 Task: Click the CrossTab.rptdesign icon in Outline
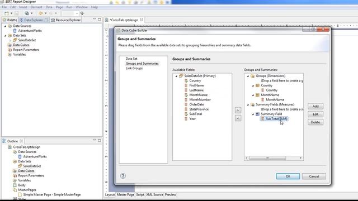click(x=10, y=147)
